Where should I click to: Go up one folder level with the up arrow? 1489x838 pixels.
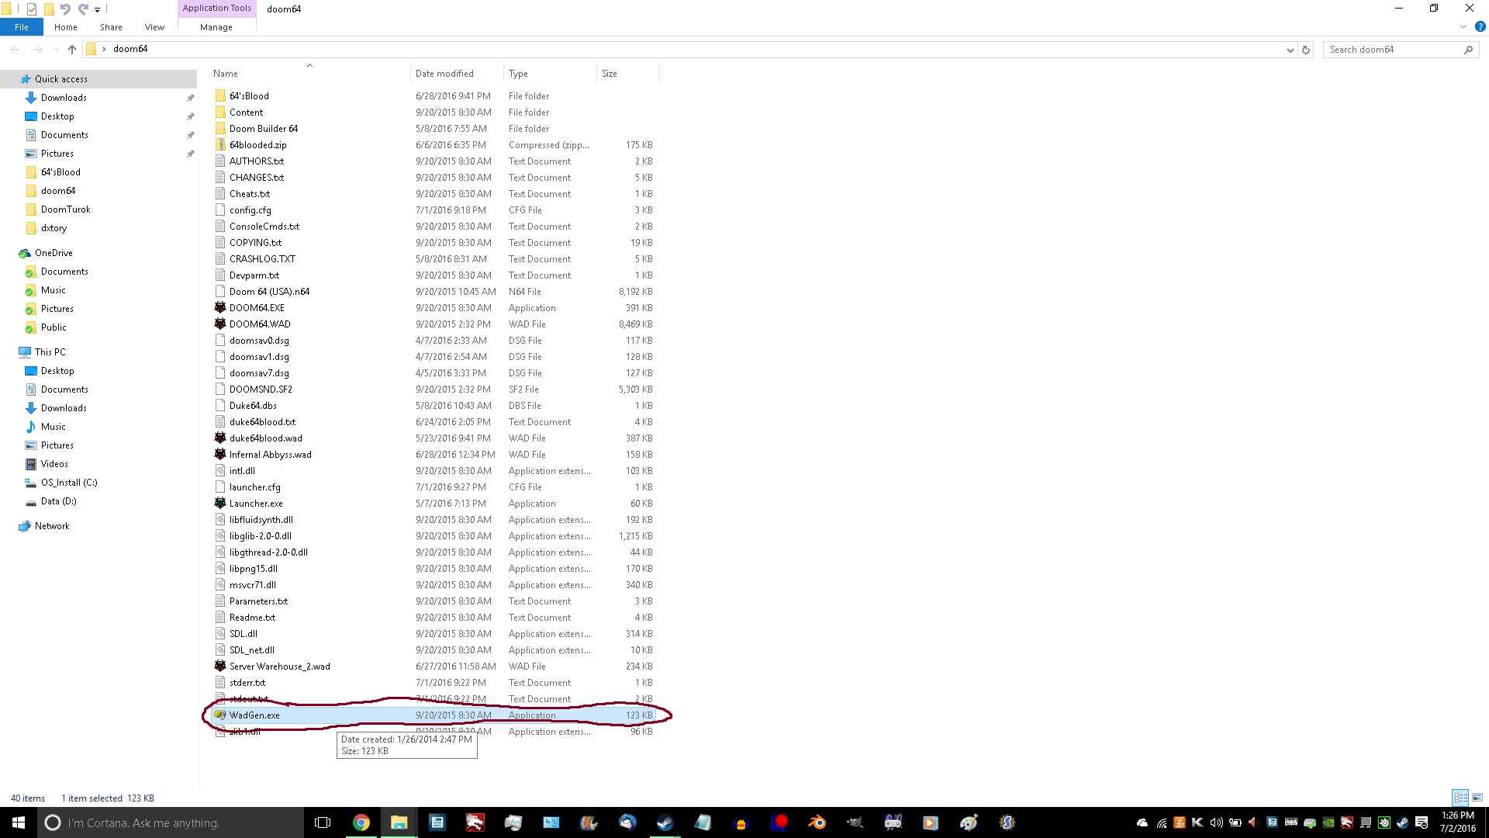click(72, 50)
